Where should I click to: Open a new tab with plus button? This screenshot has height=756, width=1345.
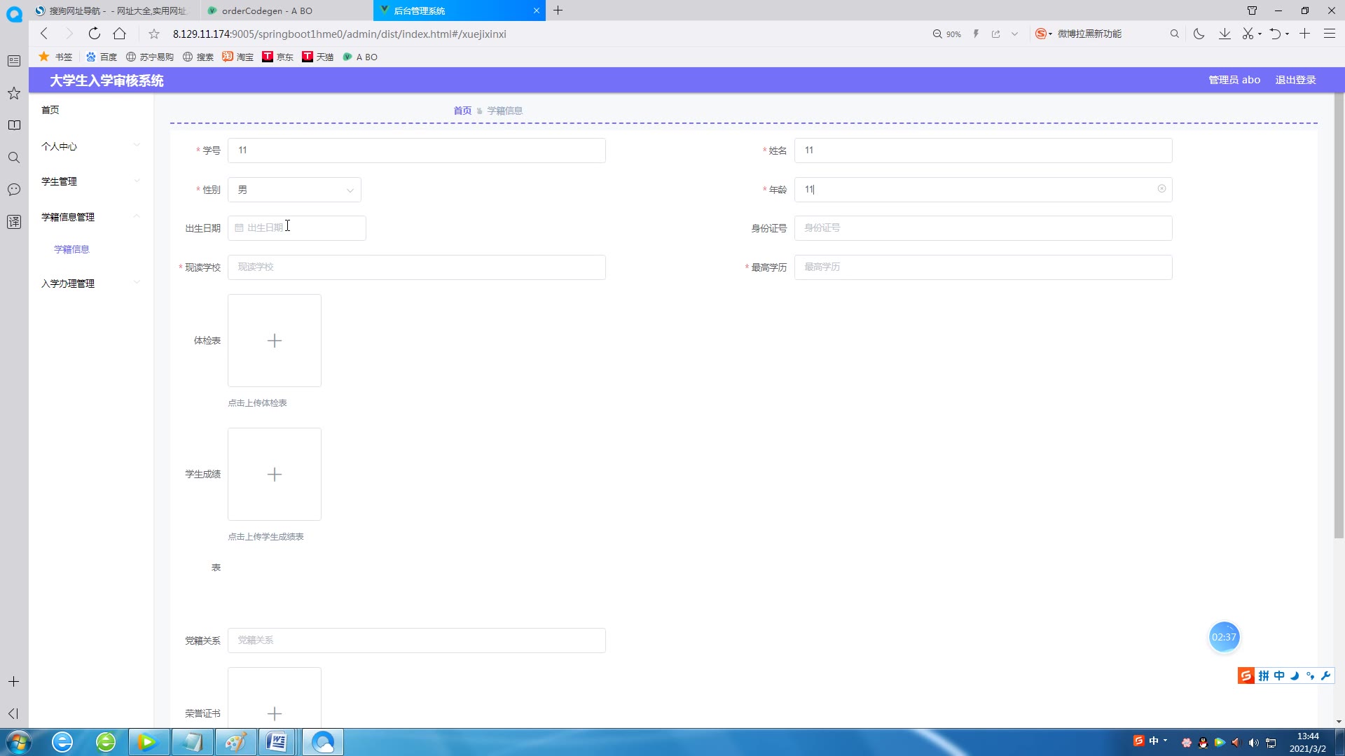point(558,10)
